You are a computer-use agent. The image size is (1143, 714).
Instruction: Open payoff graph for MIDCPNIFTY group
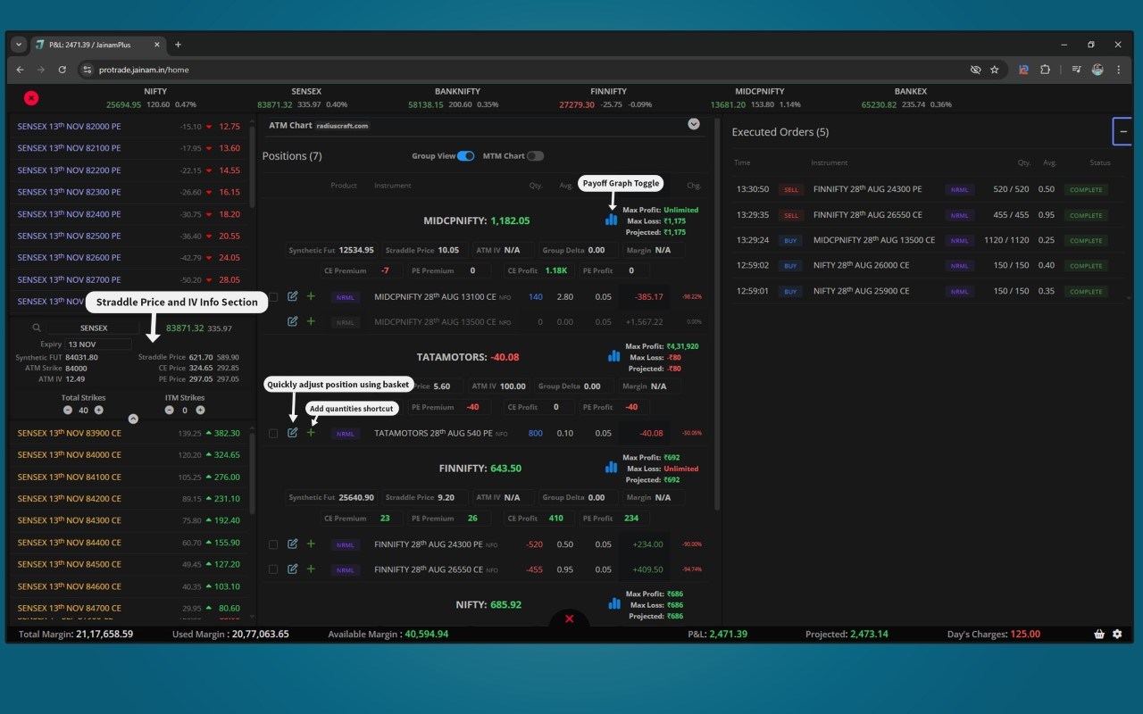click(x=612, y=219)
